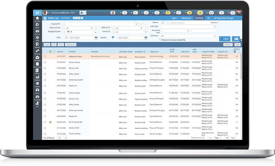Click the Print button
Viewport: 275px width, 166px height.
pyautogui.click(x=61, y=45)
